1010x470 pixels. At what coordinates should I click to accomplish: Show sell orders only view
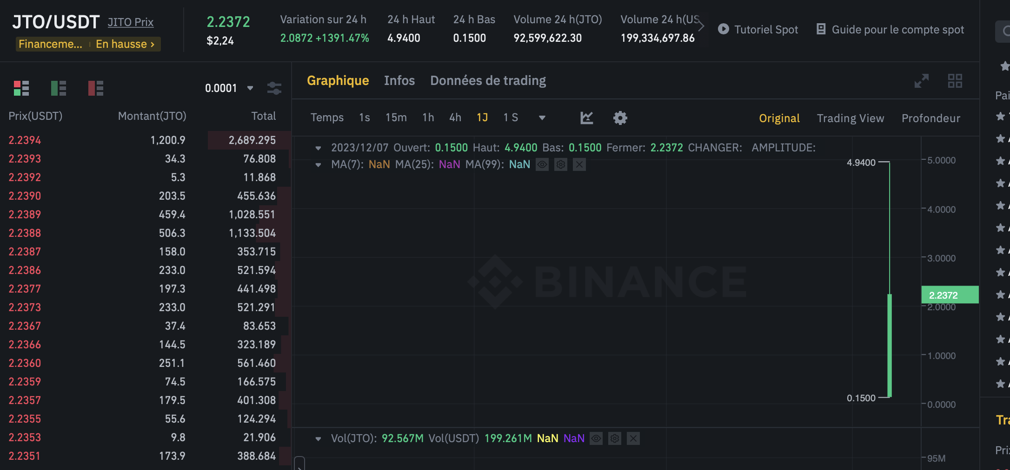pyautogui.click(x=96, y=88)
